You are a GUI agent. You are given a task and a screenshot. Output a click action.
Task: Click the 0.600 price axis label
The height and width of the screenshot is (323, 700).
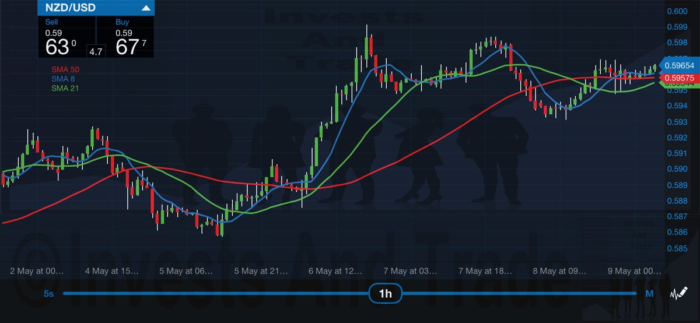pos(677,12)
